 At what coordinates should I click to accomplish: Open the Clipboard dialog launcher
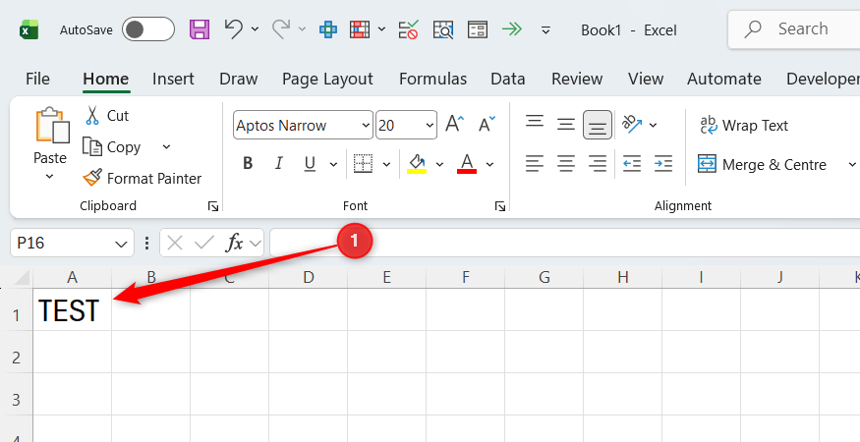tap(213, 206)
